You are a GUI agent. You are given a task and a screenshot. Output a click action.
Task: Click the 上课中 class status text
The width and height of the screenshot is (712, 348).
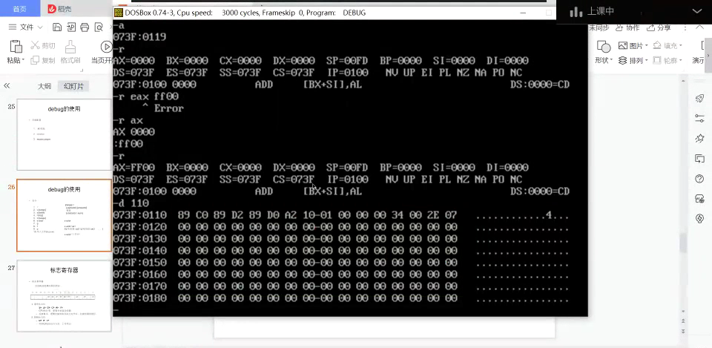pos(601,12)
